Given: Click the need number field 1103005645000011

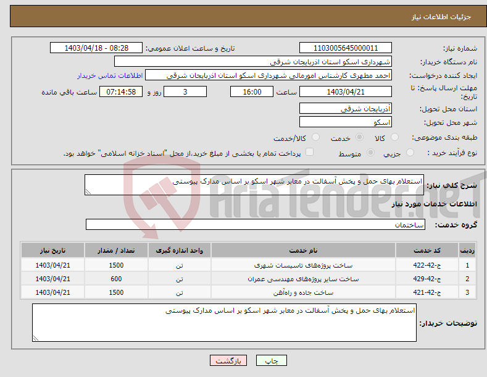Looking at the screenshot, I should [346, 48].
